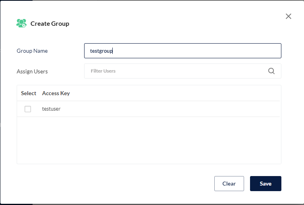Click the Clear button
Screen dimensions: 304x205
pos(229,184)
